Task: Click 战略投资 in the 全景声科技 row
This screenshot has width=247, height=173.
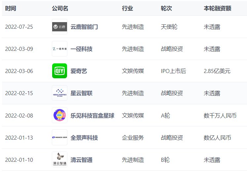Action: (x=172, y=138)
